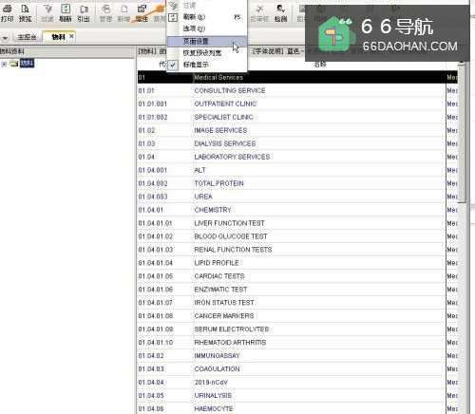Click the 刷新 (Refresh) toolbar icon
The width and height of the screenshot is (475, 414).
(x=66, y=13)
